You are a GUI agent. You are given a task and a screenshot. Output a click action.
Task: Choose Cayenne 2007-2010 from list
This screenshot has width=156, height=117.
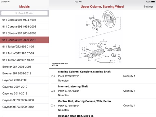[24, 87]
